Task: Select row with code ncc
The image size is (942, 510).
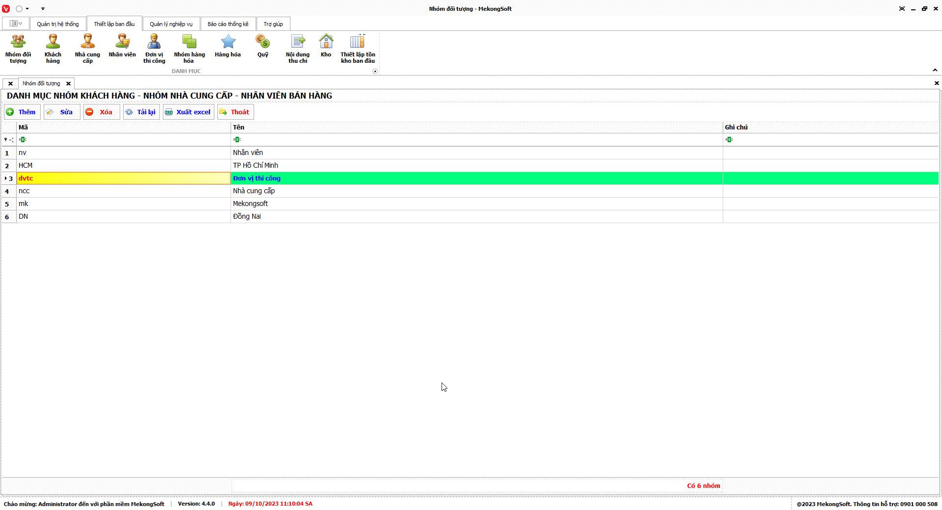Action: tap(124, 191)
